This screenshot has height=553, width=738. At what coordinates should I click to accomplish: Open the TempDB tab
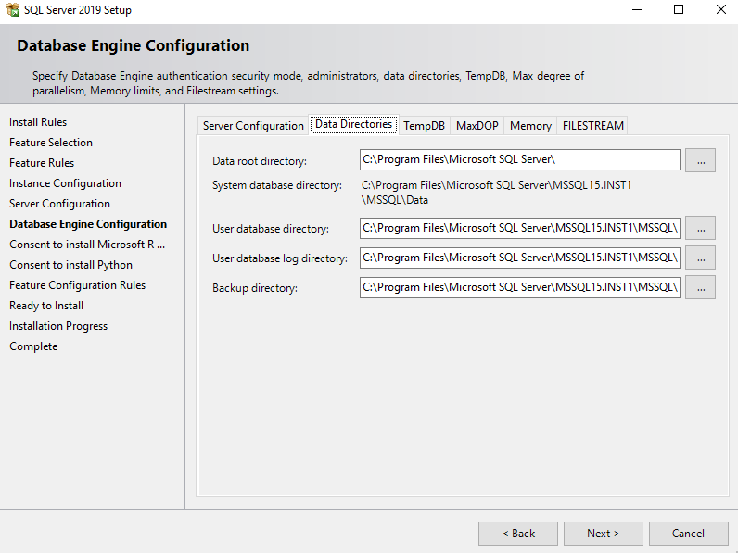click(424, 126)
